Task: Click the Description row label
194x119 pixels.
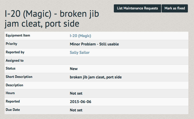Action: coord(14,85)
